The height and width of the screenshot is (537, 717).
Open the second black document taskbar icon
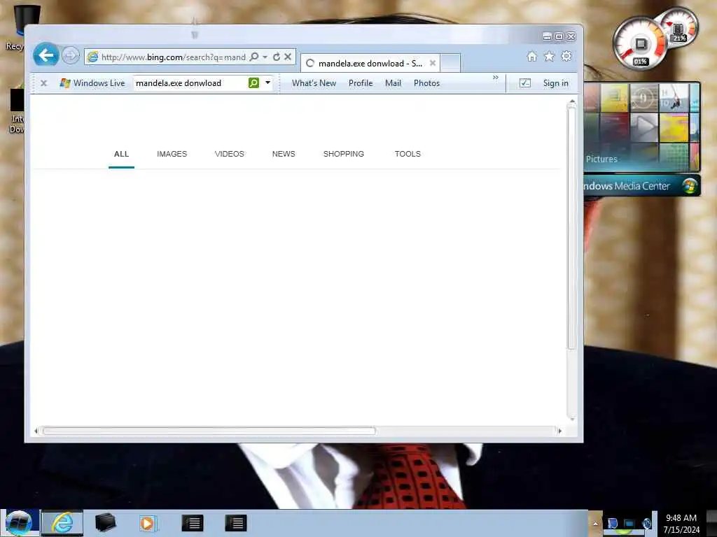236,523
